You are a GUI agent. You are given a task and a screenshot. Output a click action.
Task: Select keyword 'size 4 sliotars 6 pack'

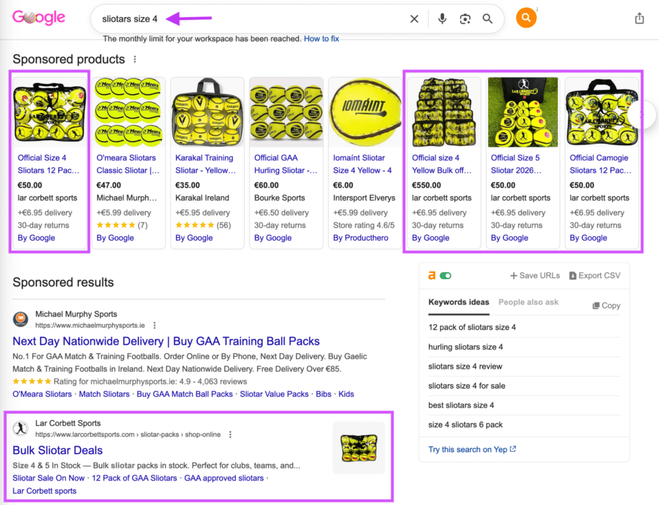click(466, 425)
